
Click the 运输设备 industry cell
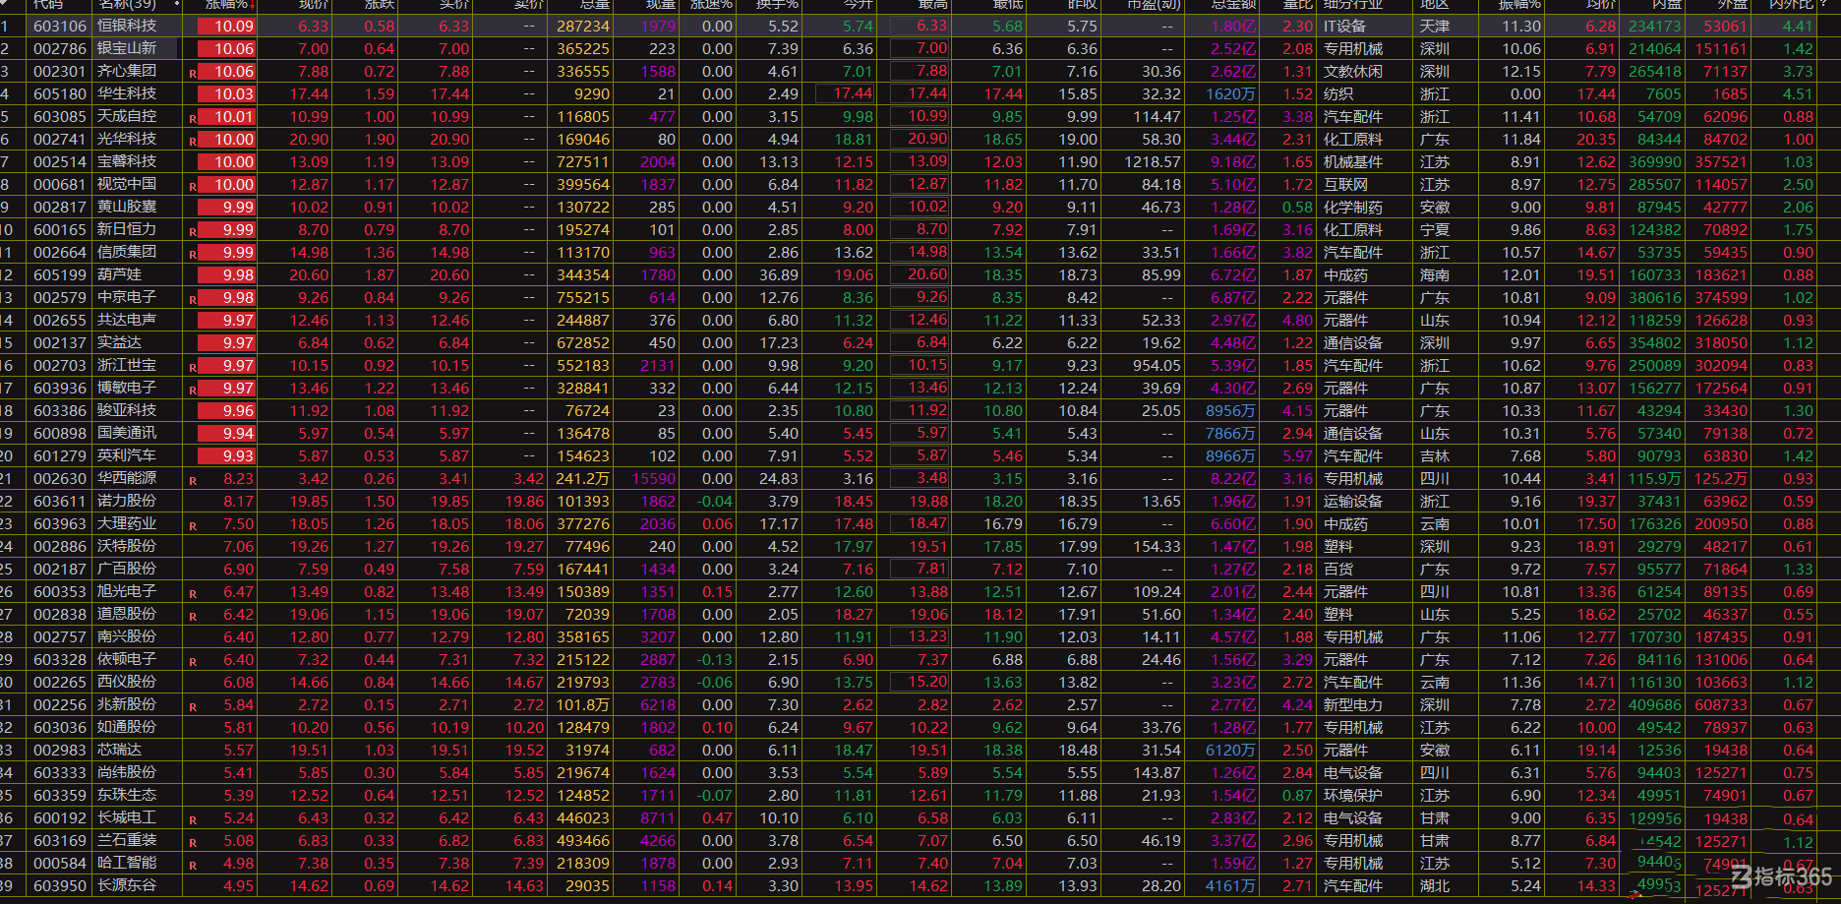(x=1353, y=501)
